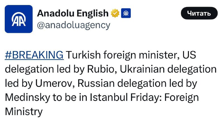Click the small blue AA affiliate badge
Image resolution: width=223 pixels, height=124 pixels.
[126, 13]
